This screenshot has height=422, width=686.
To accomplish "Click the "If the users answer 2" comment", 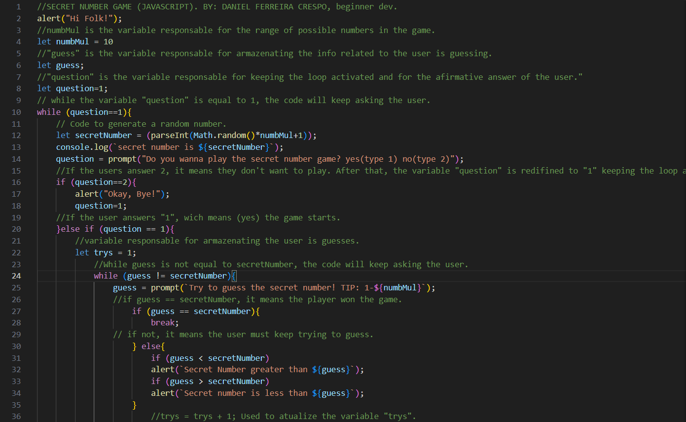I will (371, 171).
